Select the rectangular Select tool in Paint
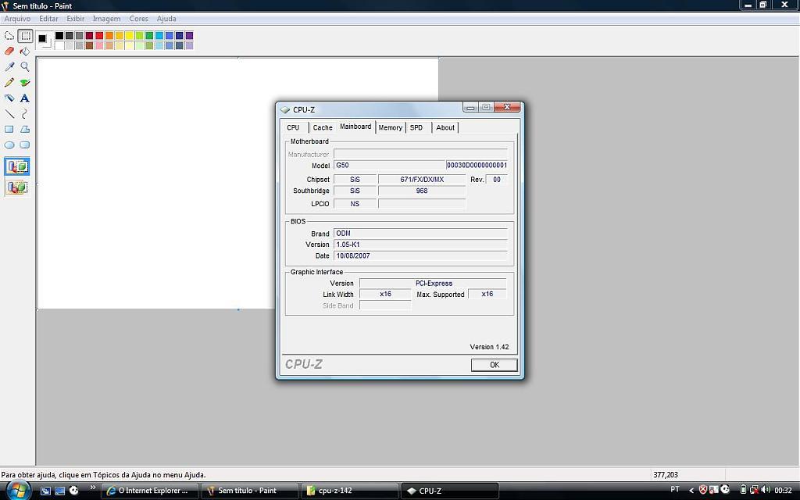The height and width of the screenshot is (500, 800). click(25, 36)
